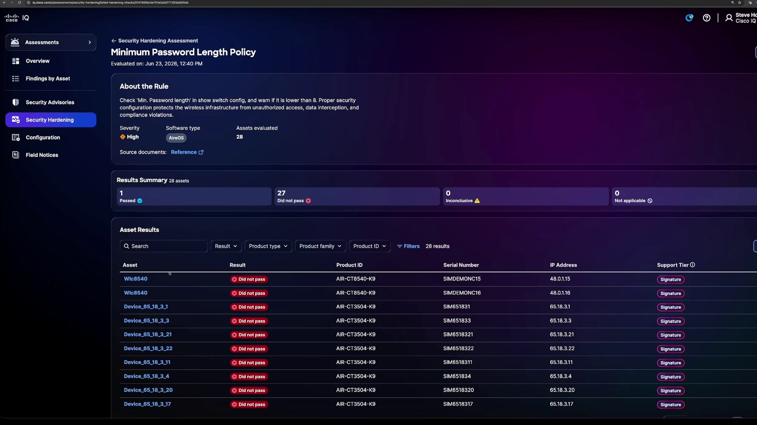Image resolution: width=757 pixels, height=425 pixels.
Task: Open the AI assistant swirl icon
Action: pyautogui.click(x=689, y=18)
